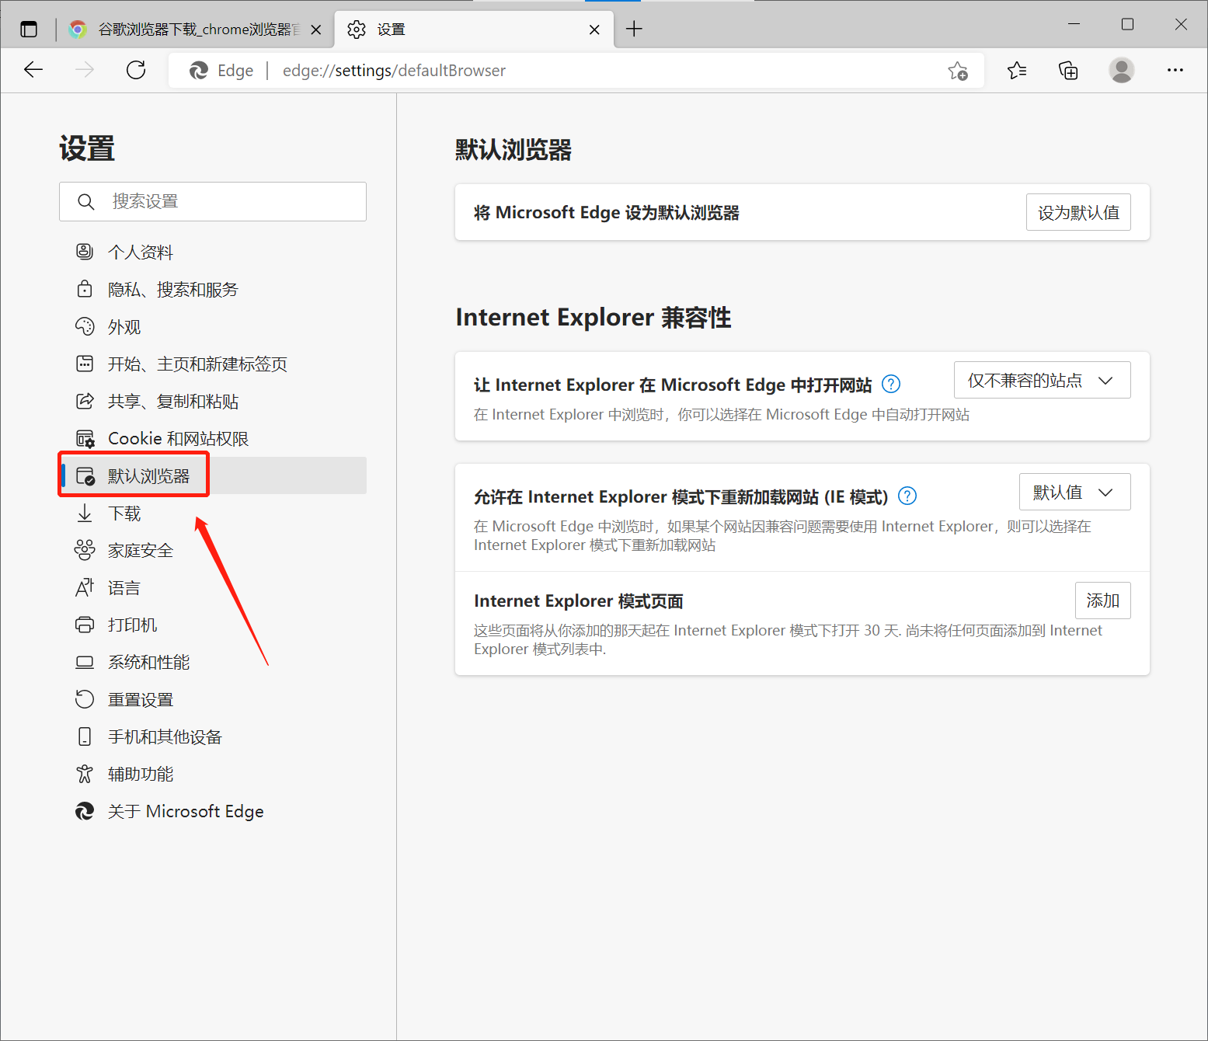The image size is (1208, 1041).
Task: Open Cookie 和网站权限 settings
Action: (177, 438)
